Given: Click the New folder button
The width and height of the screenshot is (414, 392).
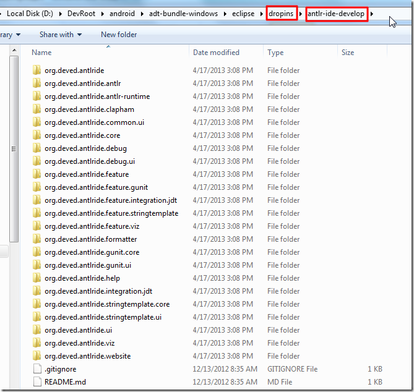Looking at the screenshot, I should pyautogui.click(x=119, y=35).
